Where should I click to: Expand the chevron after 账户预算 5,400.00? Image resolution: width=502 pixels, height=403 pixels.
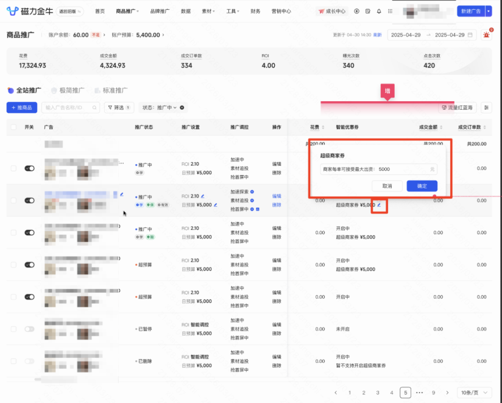[x=163, y=35]
